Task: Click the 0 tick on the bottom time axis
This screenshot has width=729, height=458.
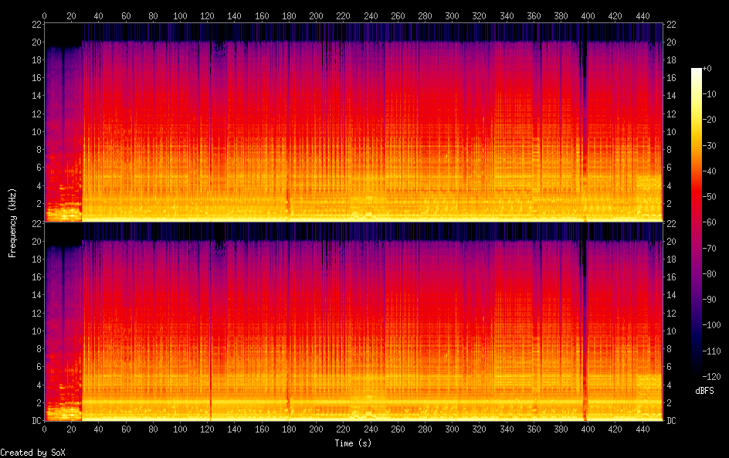Action: pyautogui.click(x=45, y=429)
